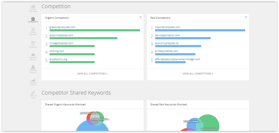The width and height of the screenshot is (279, 133).
Task: Open Ranking History sidebar item
Action: pyautogui.click(x=33, y=82)
